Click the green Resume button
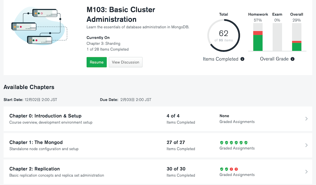The image size is (316, 185). [x=96, y=62]
